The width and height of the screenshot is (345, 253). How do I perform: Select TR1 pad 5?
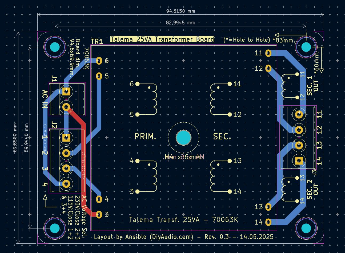click(99, 76)
